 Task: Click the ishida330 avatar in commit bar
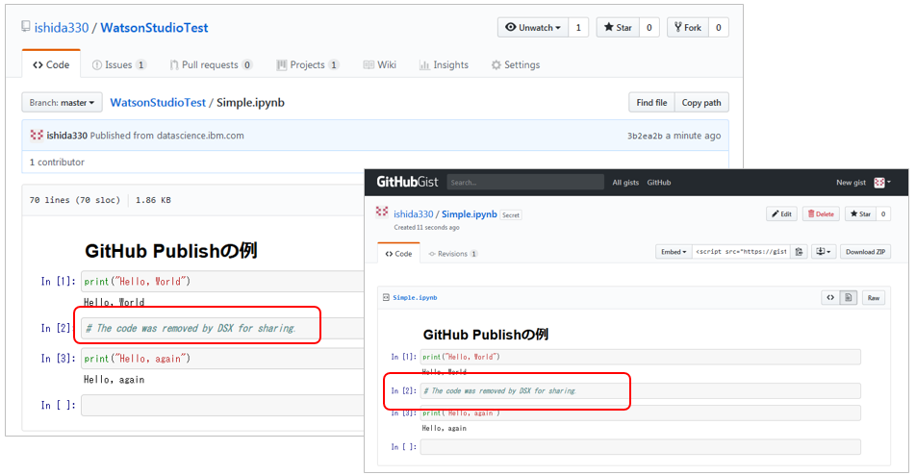[37, 135]
